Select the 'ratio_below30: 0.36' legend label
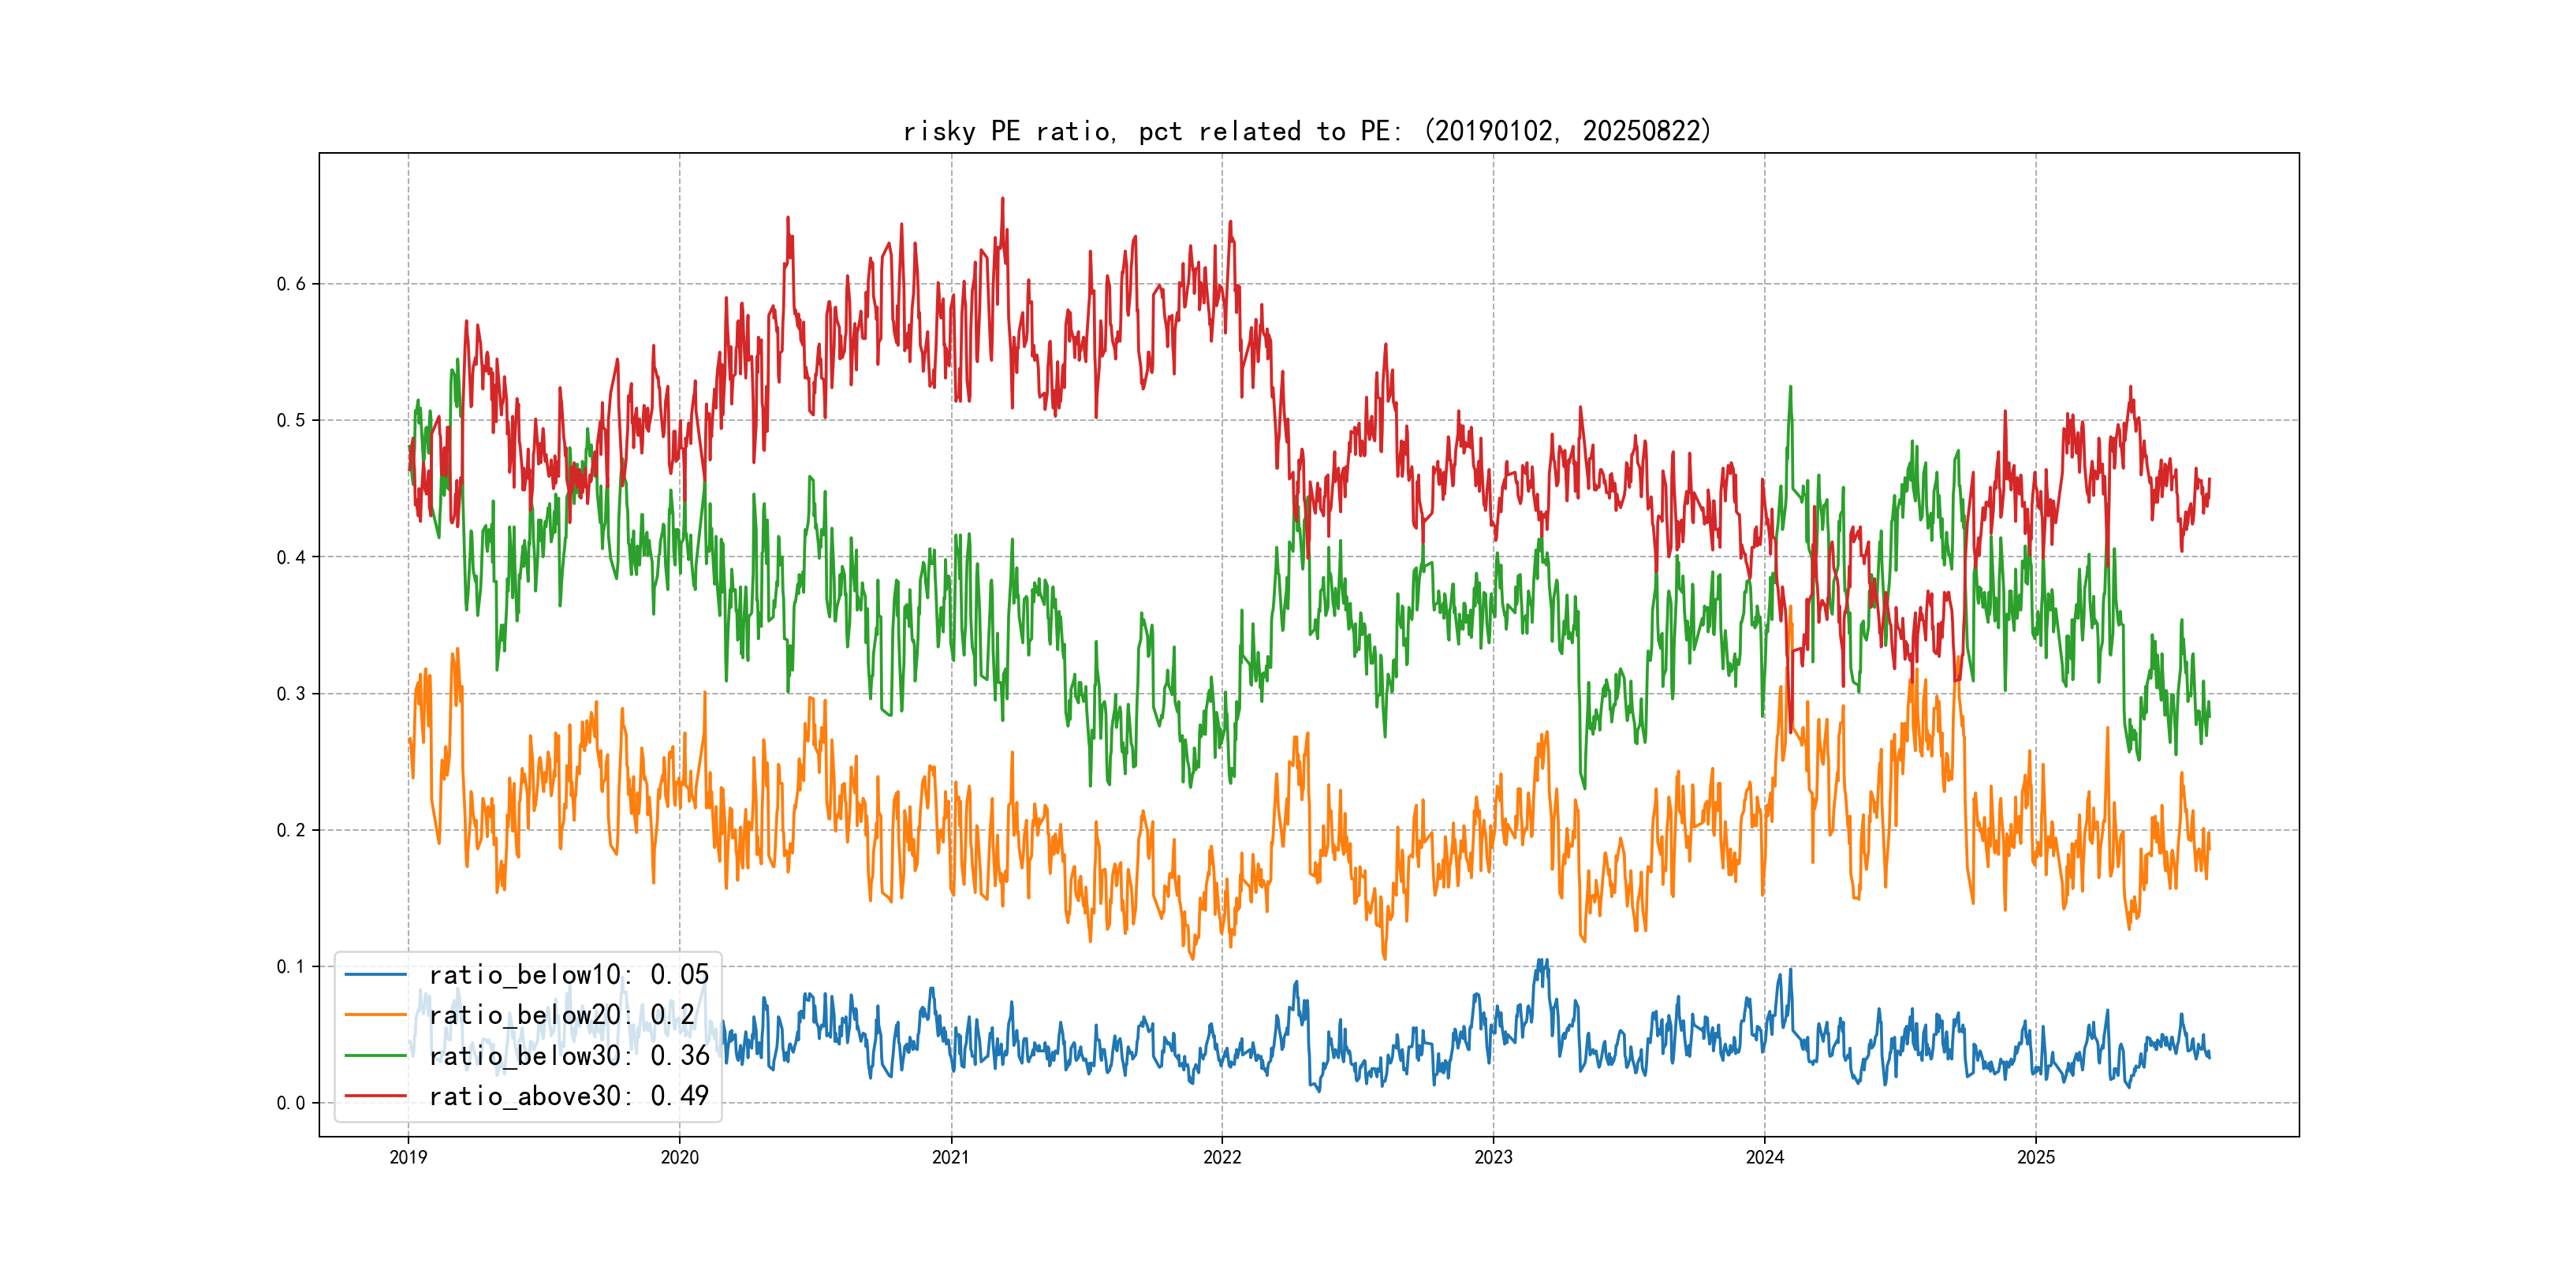This screenshot has height=1277, width=2555. [x=569, y=1056]
